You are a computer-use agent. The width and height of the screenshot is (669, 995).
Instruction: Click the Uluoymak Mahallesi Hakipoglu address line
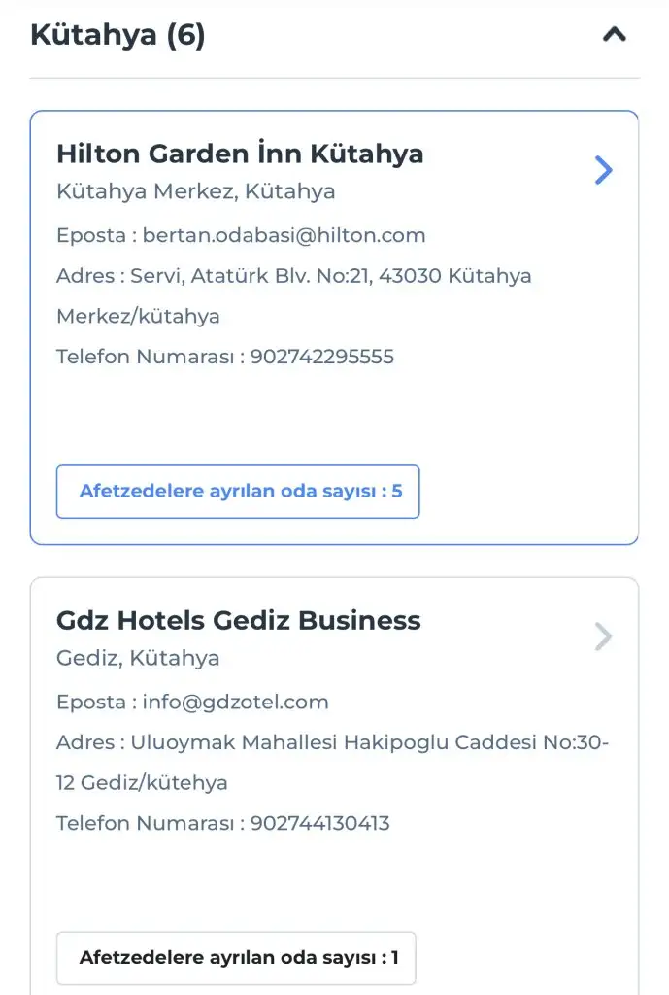tap(333, 742)
